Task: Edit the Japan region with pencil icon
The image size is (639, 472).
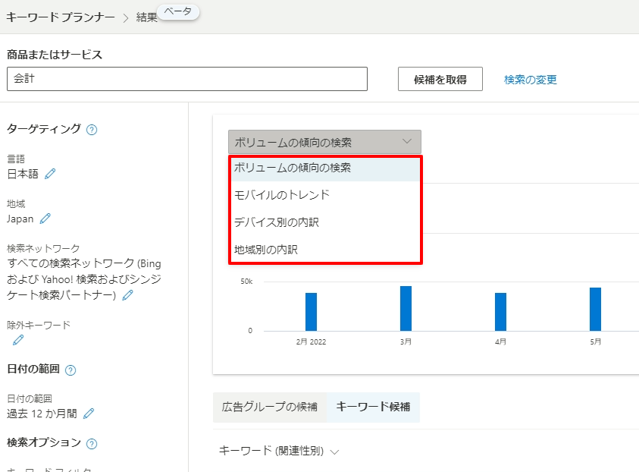Action: click(45, 219)
